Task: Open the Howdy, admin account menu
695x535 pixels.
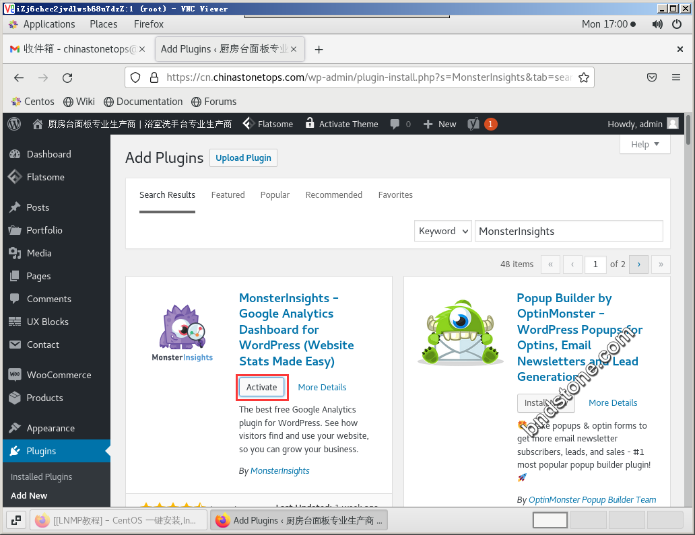Action: click(642, 124)
